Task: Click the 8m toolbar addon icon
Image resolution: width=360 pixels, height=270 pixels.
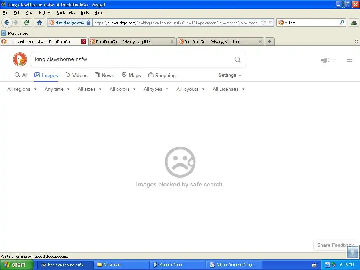Action: point(354,22)
